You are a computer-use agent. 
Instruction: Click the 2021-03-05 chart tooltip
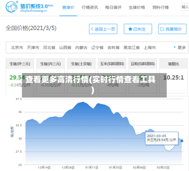coord(162,138)
